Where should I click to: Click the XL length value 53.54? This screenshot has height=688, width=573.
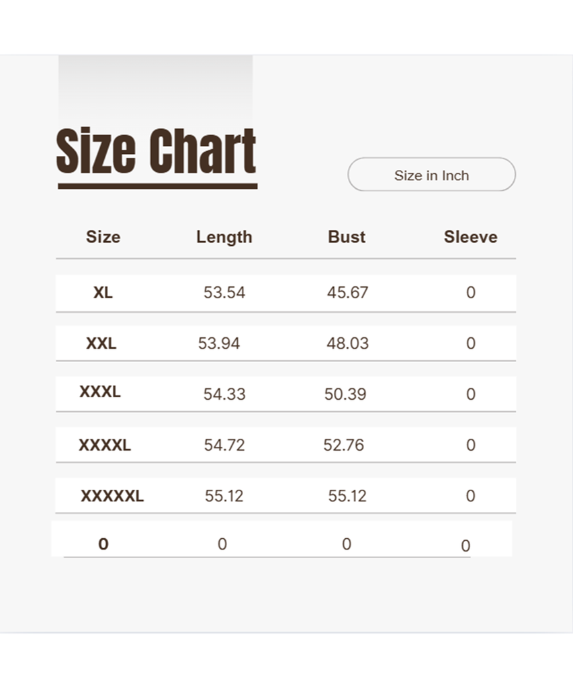tap(224, 292)
